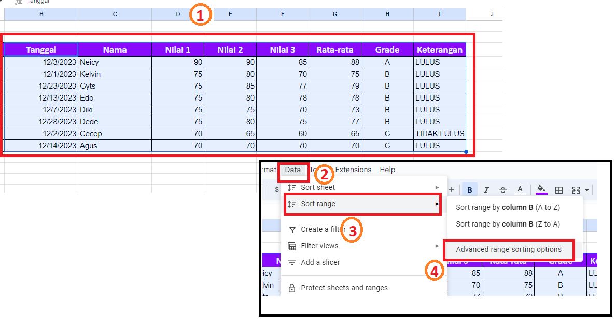Click Neicy's Grade cell A in main table

click(x=387, y=62)
